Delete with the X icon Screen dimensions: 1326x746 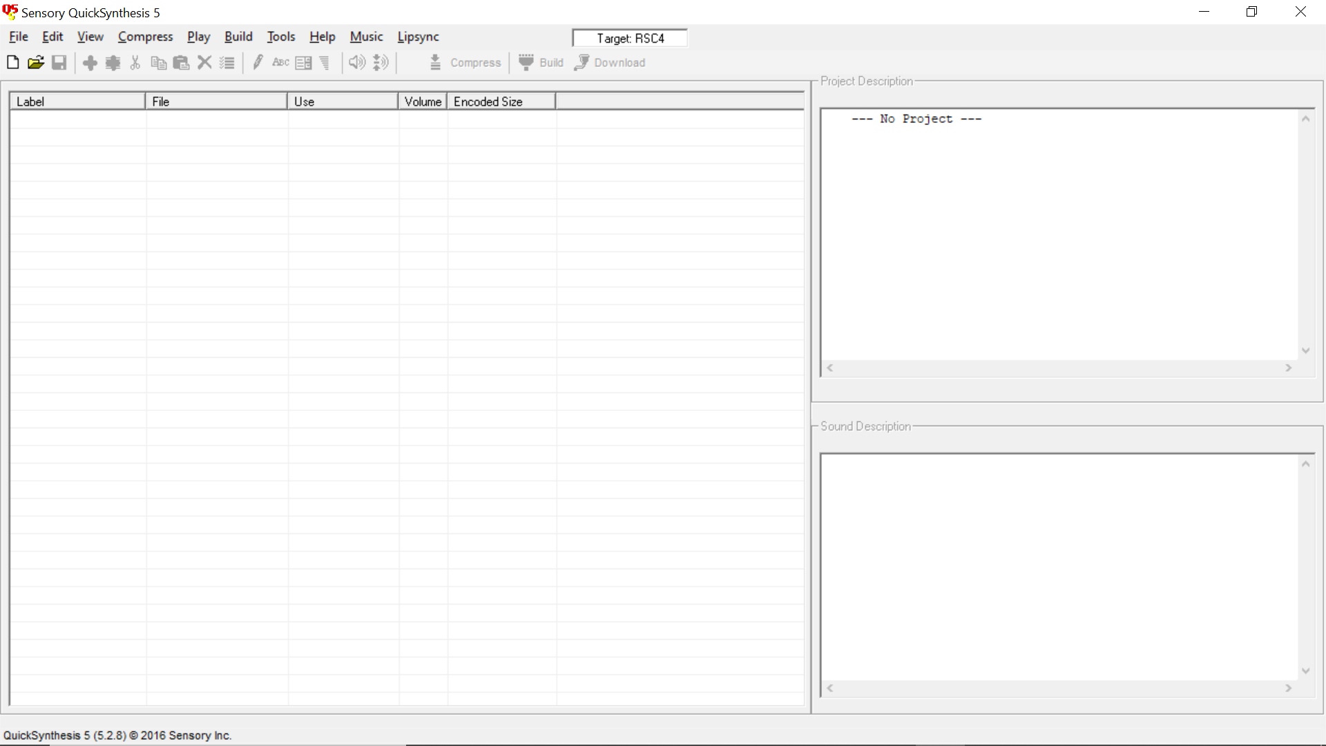click(204, 62)
